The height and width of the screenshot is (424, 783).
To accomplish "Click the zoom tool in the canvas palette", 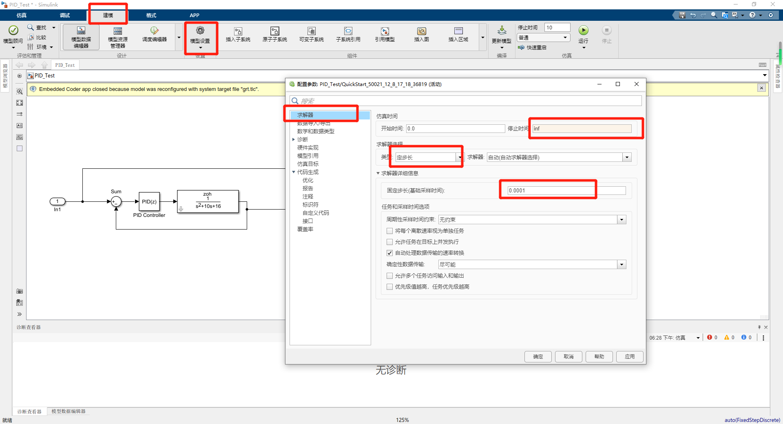I will click(20, 91).
